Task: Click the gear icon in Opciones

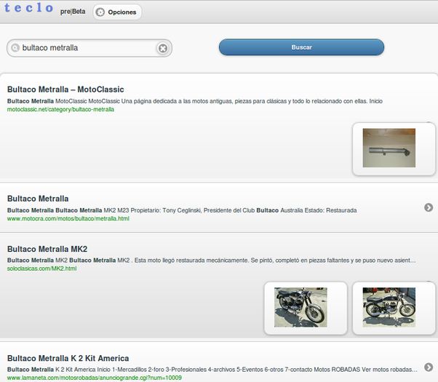Action: (x=100, y=12)
